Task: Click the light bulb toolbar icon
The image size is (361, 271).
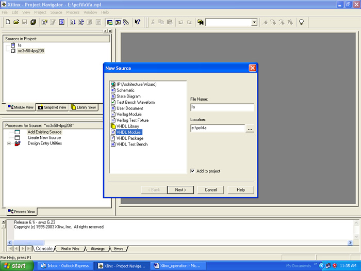Action: (x=301, y=22)
